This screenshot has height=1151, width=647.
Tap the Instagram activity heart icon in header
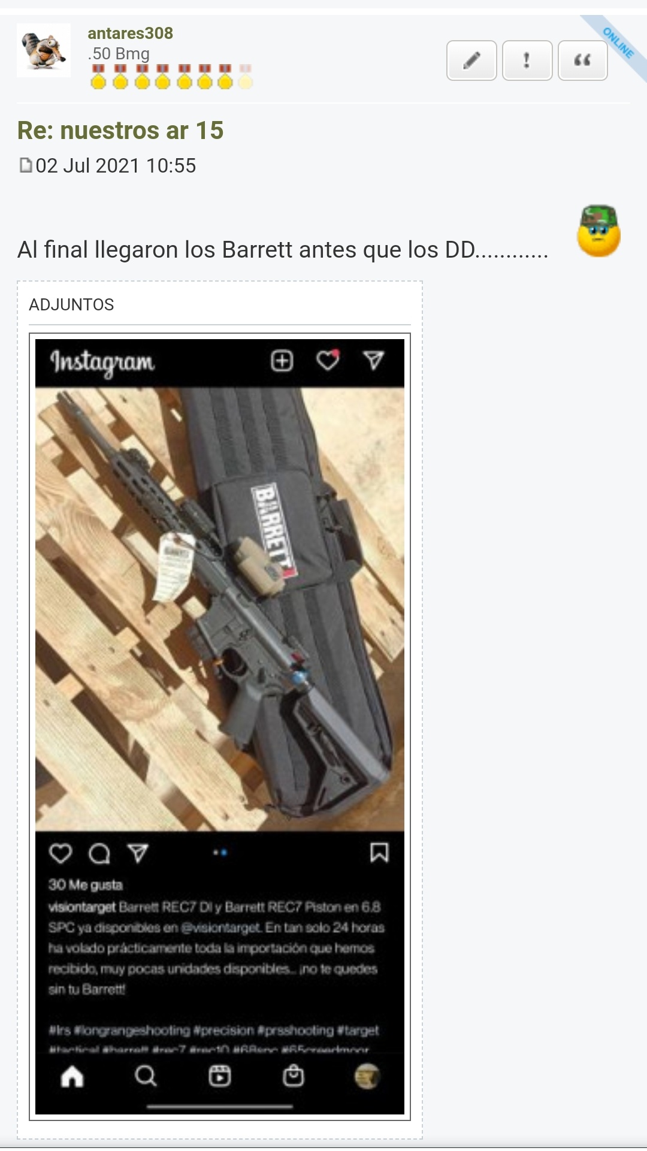pos(328,360)
